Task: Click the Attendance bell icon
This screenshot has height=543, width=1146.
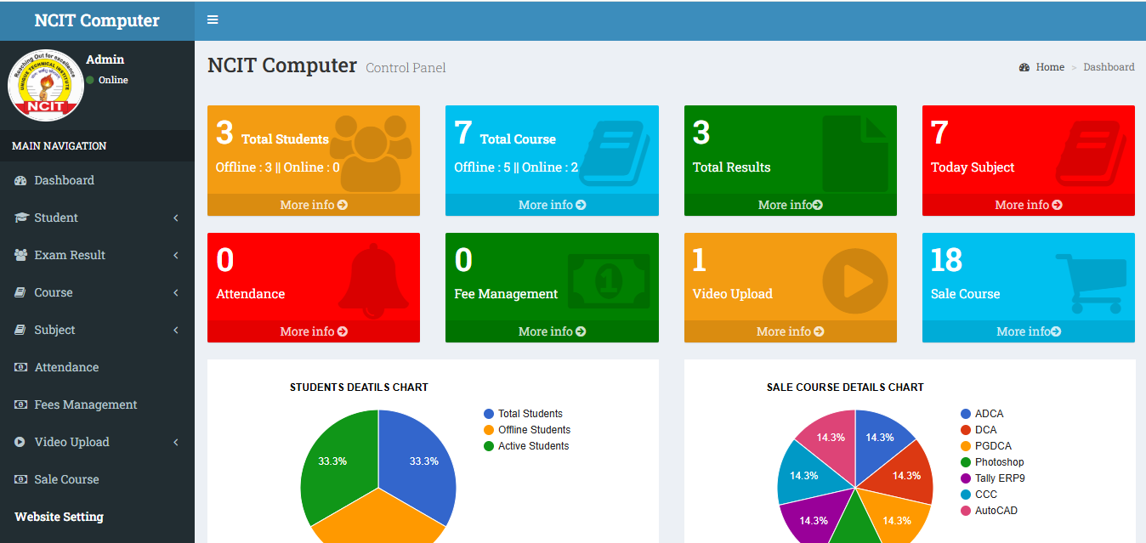Action: click(x=372, y=280)
